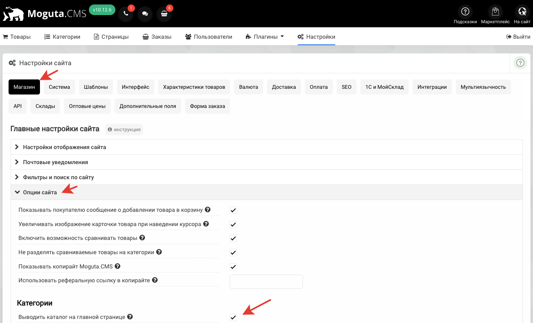Viewport: 533px width, 323px height.
Task: Open the orders basket icon with badge
Action: point(164,13)
